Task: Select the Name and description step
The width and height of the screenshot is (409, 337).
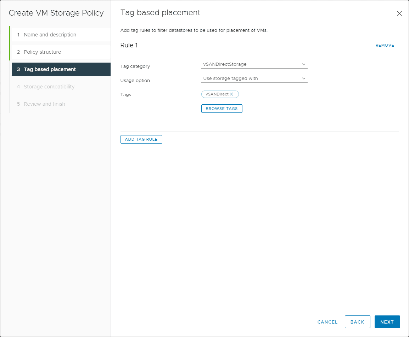Action: [x=50, y=34]
